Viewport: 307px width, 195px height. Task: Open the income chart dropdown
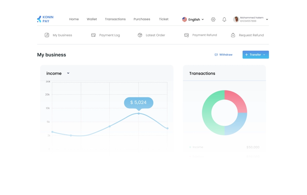pos(68,73)
